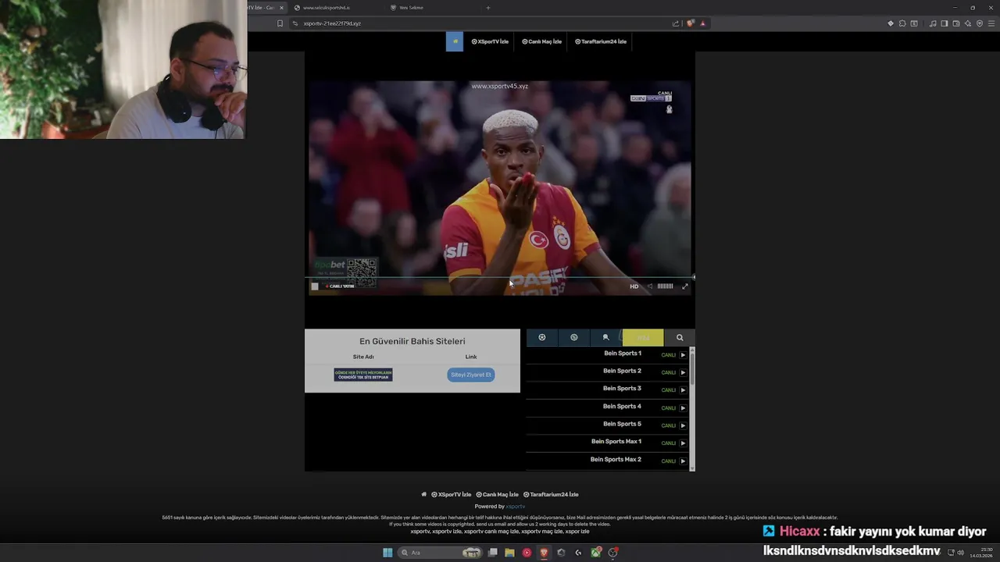Select the tennis channels tab icon
The height and width of the screenshot is (562, 1000).
pos(605,337)
